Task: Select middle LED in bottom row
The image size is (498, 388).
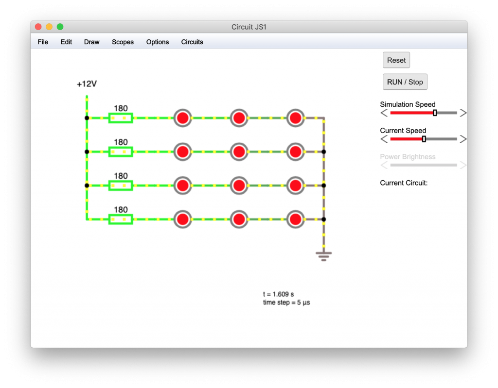Action: click(x=239, y=219)
